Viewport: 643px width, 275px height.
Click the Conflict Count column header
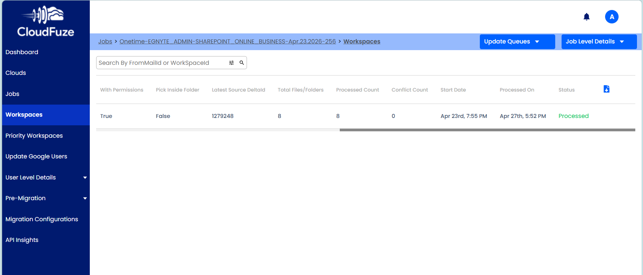coord(410,90)
